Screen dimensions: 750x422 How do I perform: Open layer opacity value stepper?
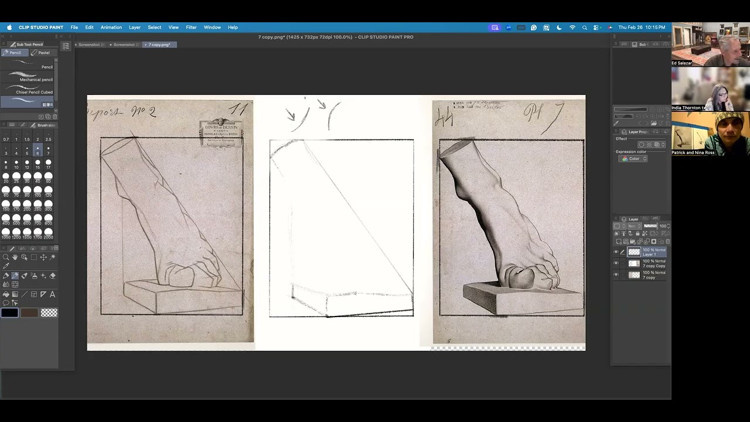[669, 226]
